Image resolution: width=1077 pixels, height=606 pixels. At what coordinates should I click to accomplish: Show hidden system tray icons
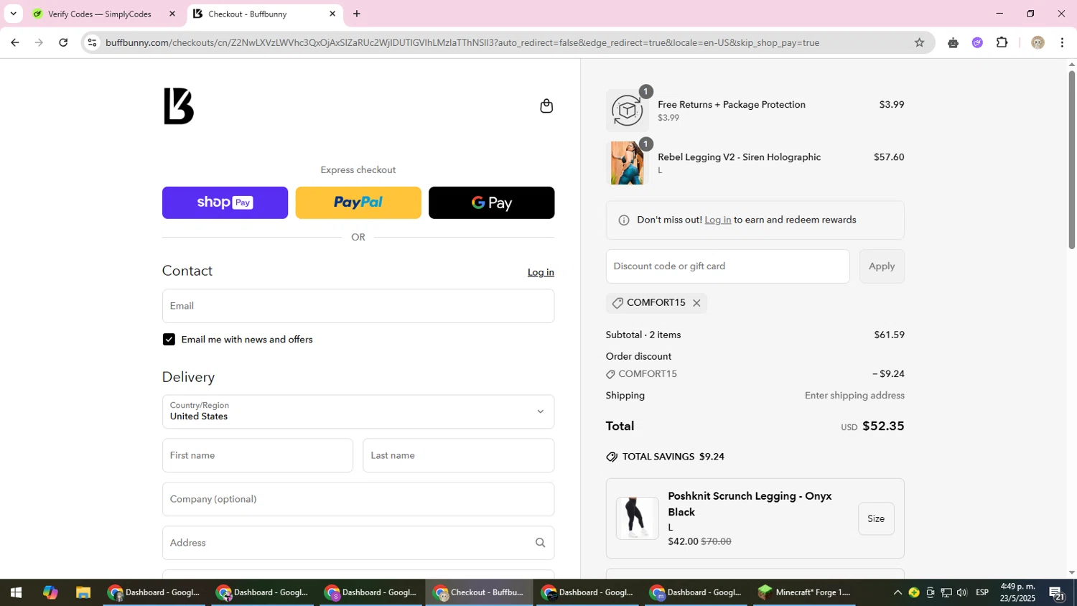(897, 592)
